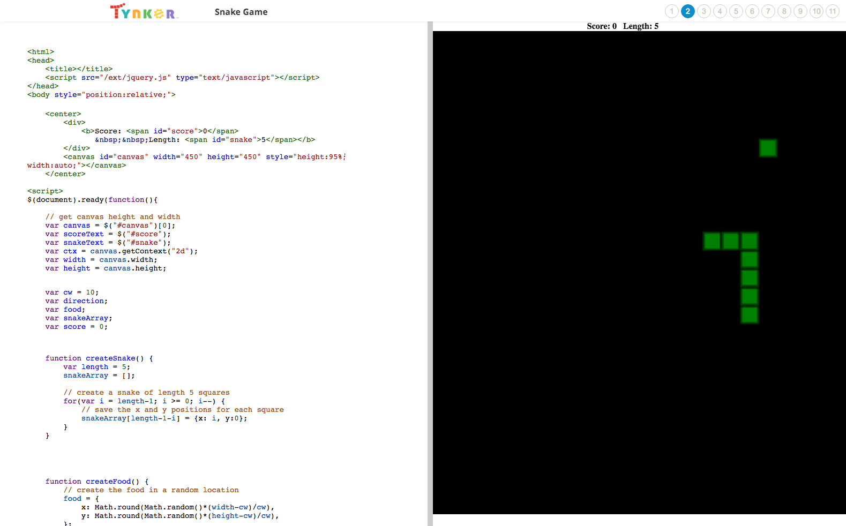Click the bottom square of the snake
846x526 pixels.
pyautogui.click(x=749, y=315)
